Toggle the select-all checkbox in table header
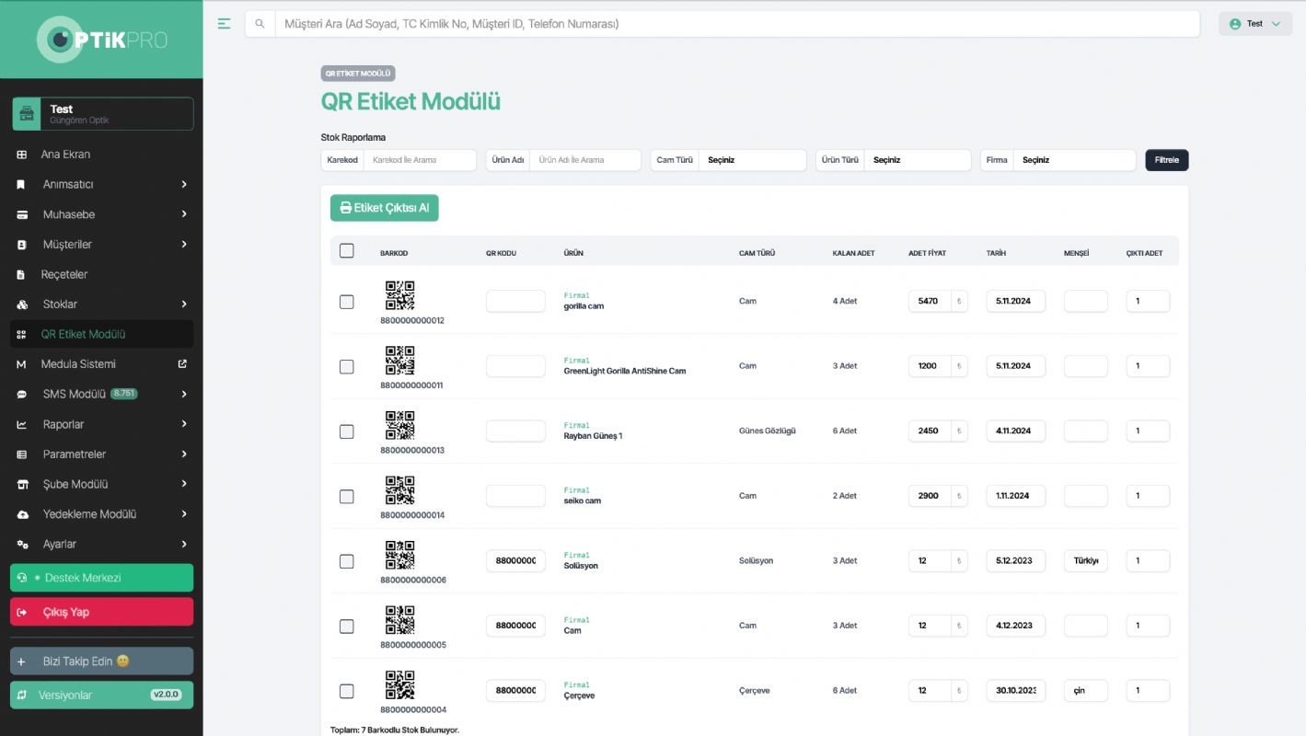The width and height of the screenshot is (1306, 736). tap(346, 250)
